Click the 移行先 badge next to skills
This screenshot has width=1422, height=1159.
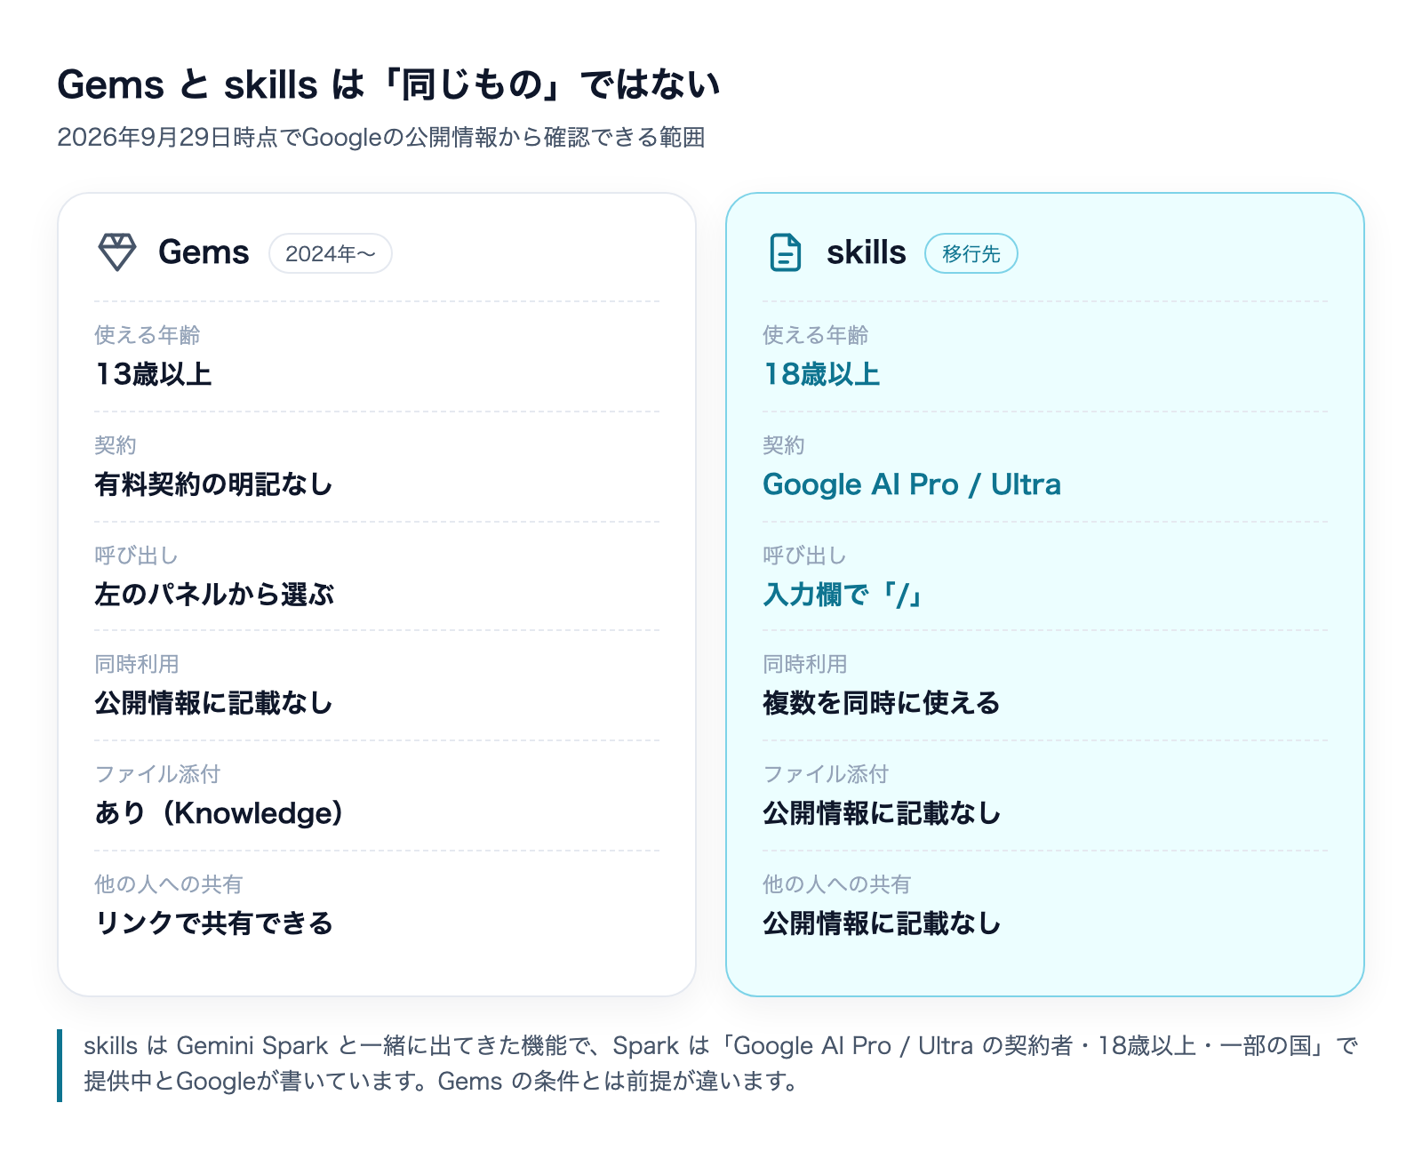coord(971,253)
